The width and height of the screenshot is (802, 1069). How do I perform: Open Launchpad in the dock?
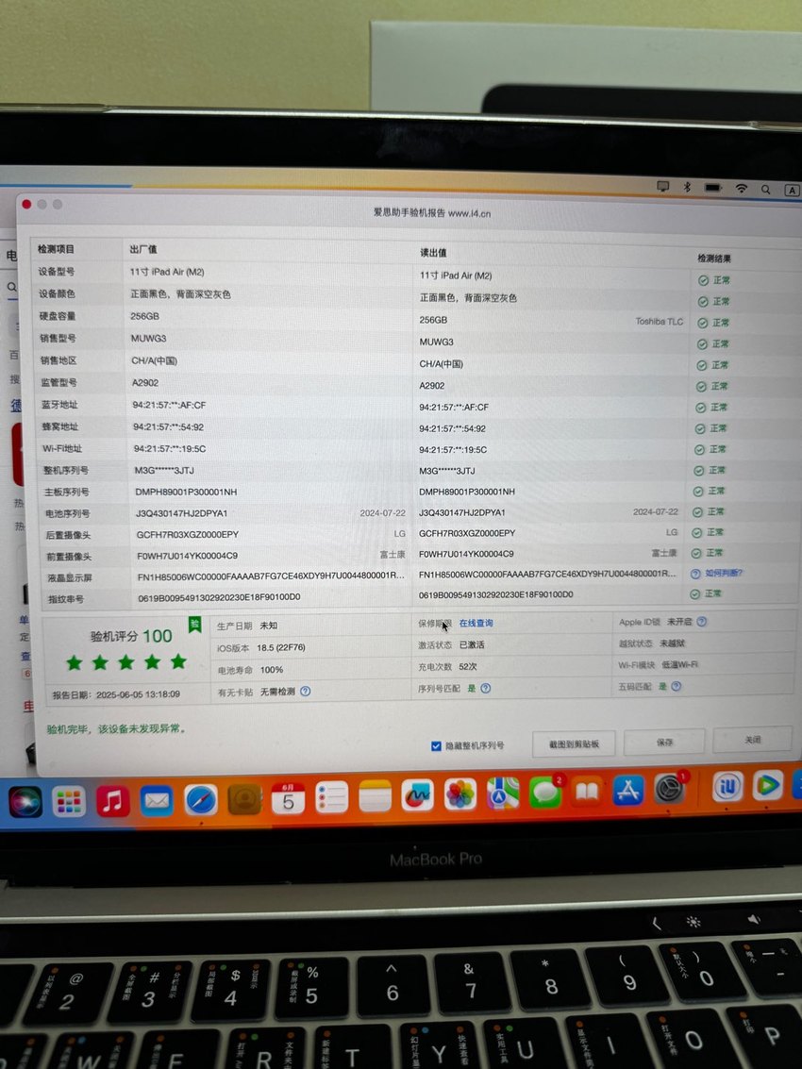click(x=69, y=801)
